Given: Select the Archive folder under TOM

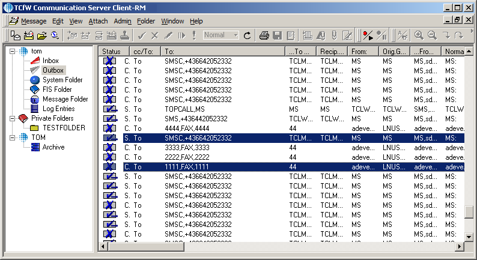Looking at the screenshot, I should (53, 147).
